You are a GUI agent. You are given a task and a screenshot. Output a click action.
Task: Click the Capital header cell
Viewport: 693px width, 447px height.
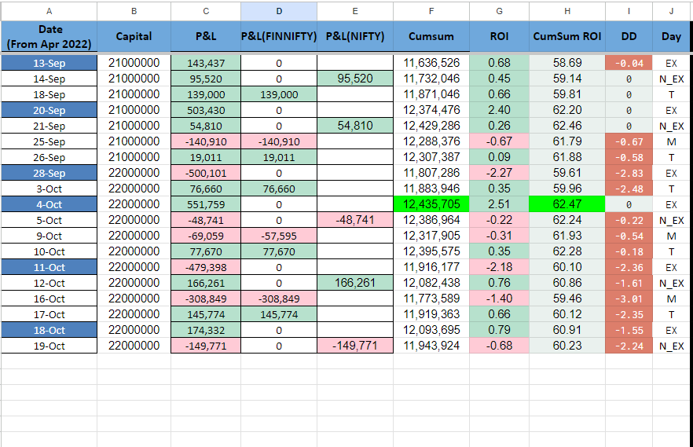[x=134, y=36]
